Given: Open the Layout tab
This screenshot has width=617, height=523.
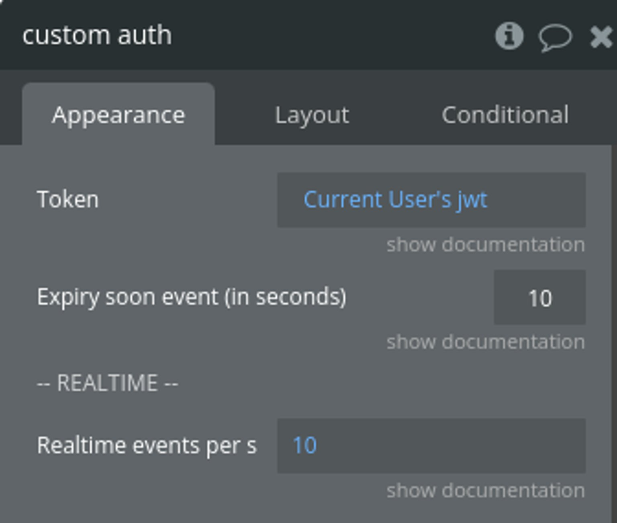Looking at the screenshot, I should click(x=312, y=115).
